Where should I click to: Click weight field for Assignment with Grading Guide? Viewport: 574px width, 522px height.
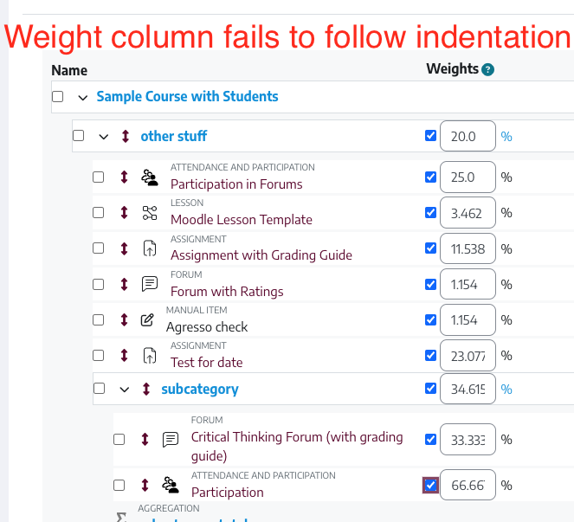[x=468, y=248]
